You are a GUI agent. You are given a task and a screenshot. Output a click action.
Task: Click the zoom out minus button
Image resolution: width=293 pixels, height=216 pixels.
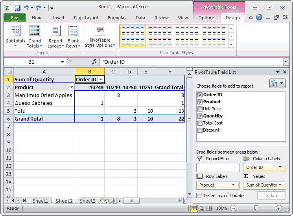point(233,208)
